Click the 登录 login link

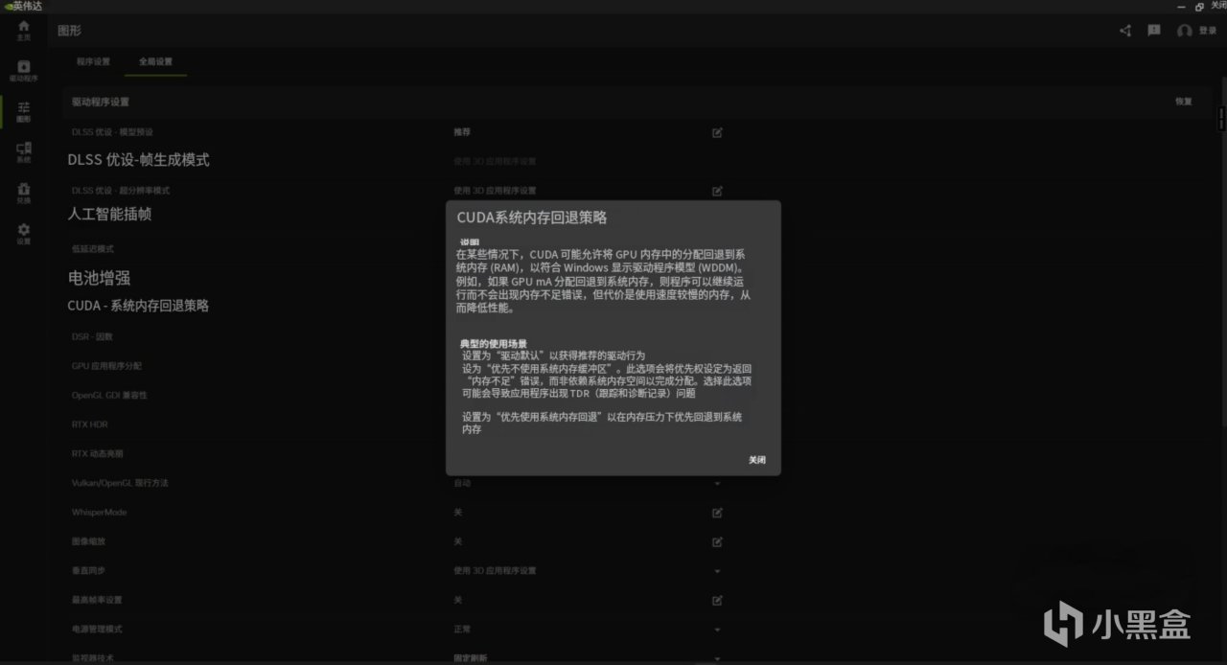1207,31
